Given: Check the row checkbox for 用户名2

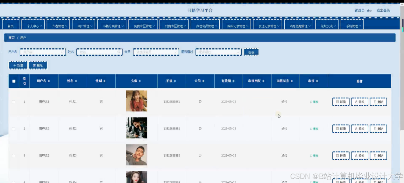Looking at the screenshot, I should point(13,129).
